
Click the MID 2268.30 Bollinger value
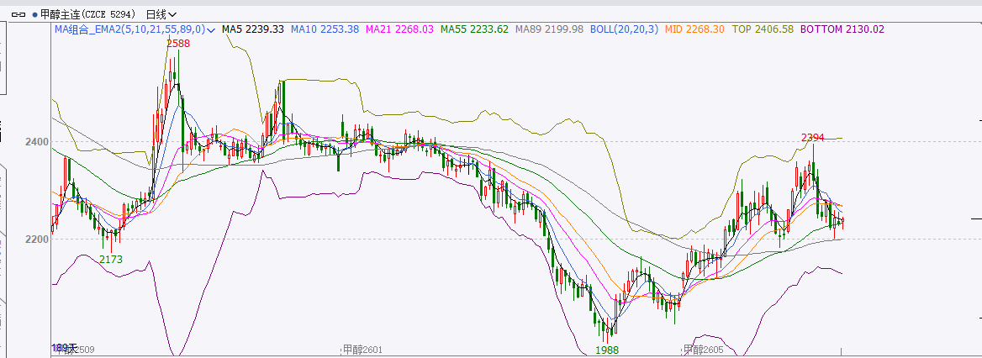click(x=694, y=29)
